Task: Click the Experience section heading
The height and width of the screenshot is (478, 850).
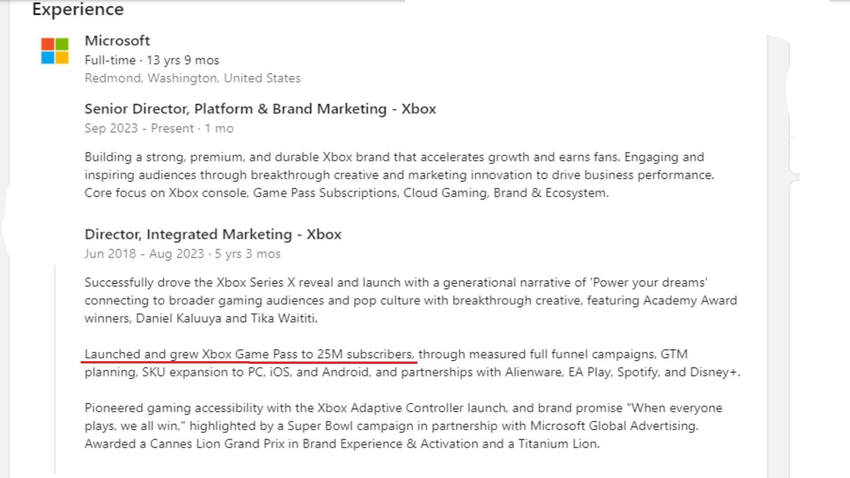Action: 78,9
